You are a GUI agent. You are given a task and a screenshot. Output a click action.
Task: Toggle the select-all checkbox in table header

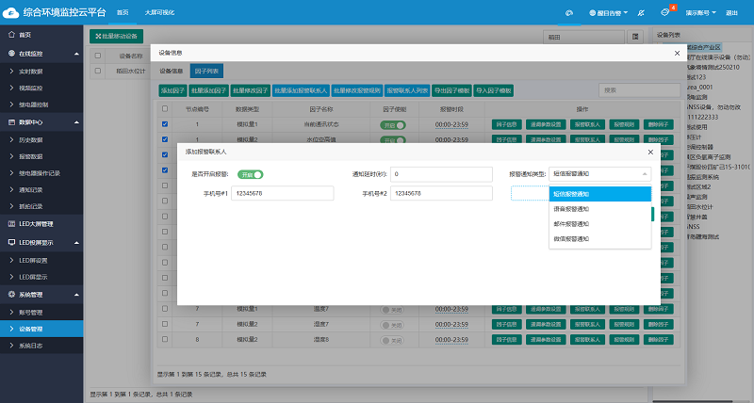point(165,109)
